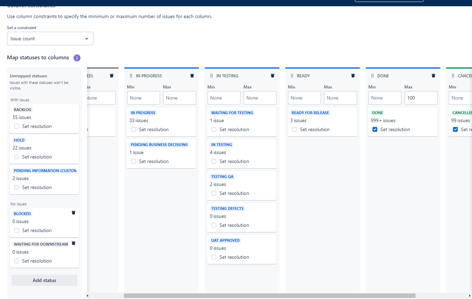472x299 pixels.
Task: Uncheck Set resolution for the CANCELLED status
Action: coord(455,129)
